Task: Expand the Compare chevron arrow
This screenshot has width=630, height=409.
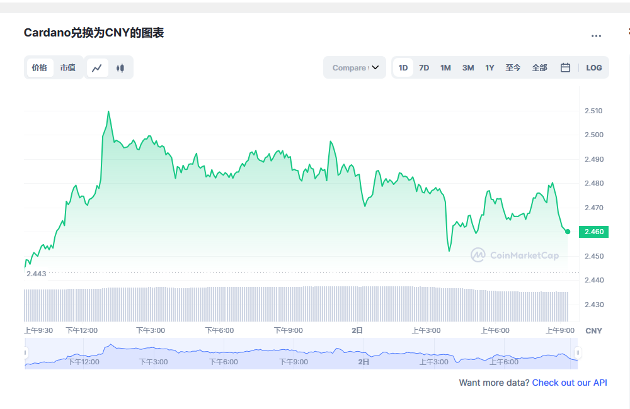Action: click(x=376, y=67)
